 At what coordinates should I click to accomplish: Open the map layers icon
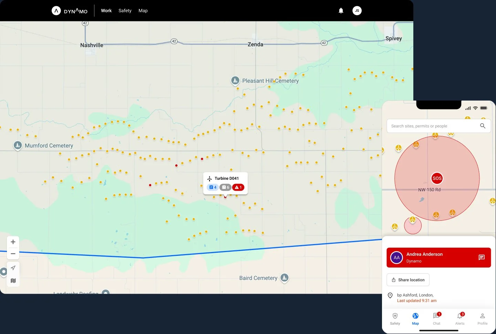pos(13,281)
